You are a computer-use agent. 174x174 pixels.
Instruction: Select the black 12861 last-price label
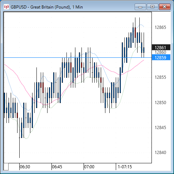[x=161, y=47]
